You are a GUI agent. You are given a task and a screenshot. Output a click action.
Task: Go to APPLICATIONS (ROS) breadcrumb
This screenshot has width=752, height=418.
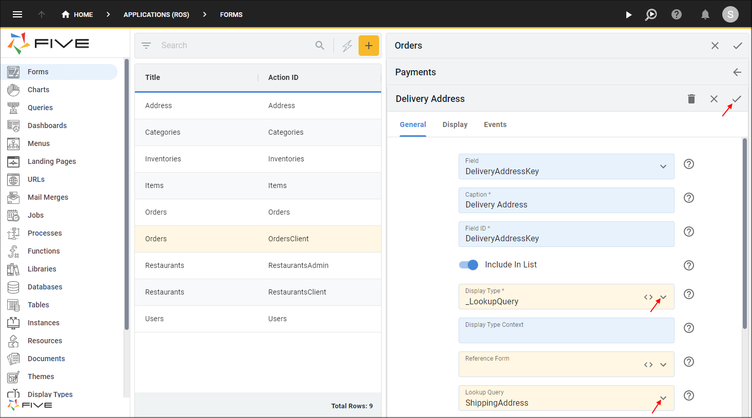[156, 15]
